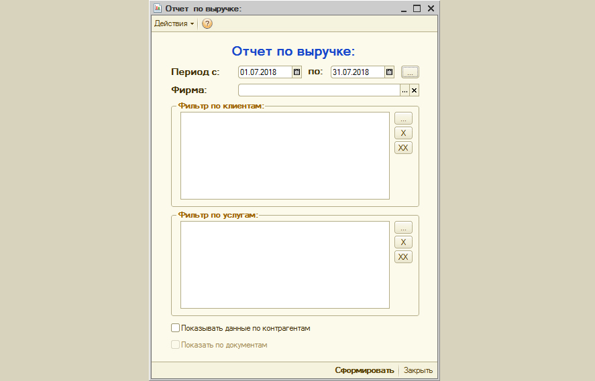Screen dimensions: 595x381
Task: Add service to filter using ellipsis button
Action: click(x=403, y=228)
